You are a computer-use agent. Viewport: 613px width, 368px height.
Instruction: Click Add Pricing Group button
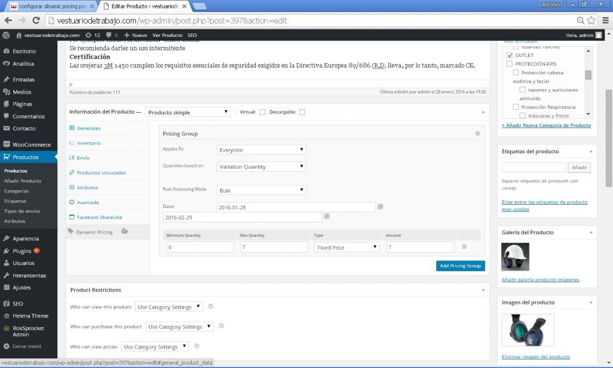click(x=460, y=266)
